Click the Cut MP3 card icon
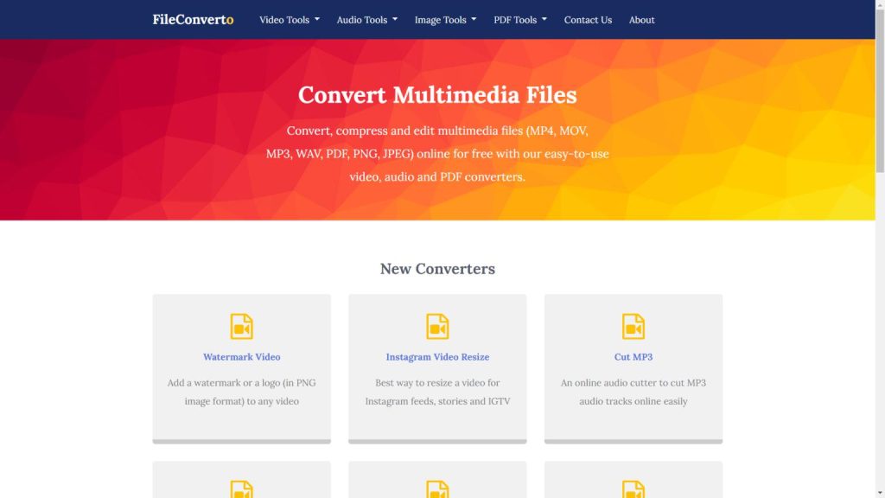This screenshot has width=885, height=498. [634, 326]
